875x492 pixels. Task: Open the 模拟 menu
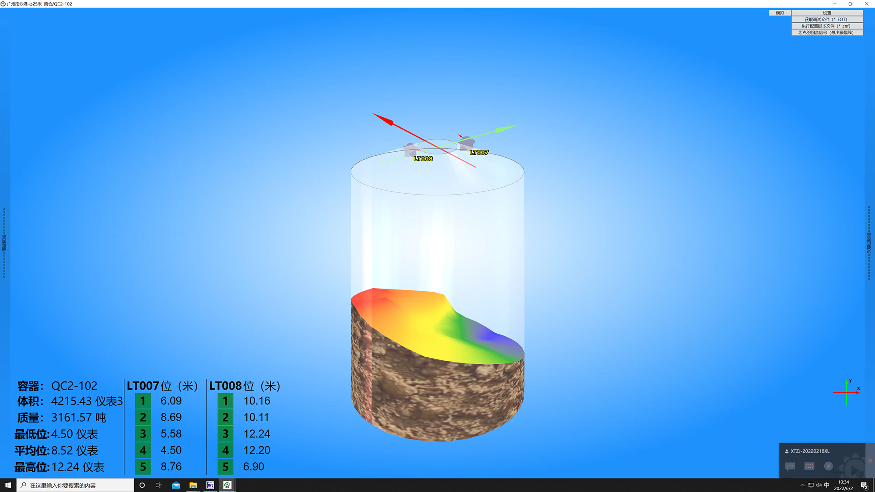coord(780,13)
